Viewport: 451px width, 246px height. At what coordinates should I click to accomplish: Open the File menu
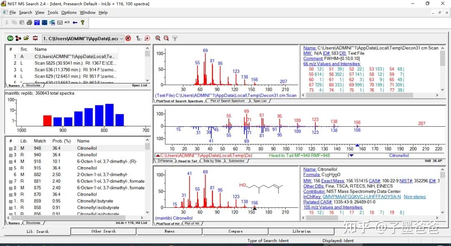click(x=13, y=13)
